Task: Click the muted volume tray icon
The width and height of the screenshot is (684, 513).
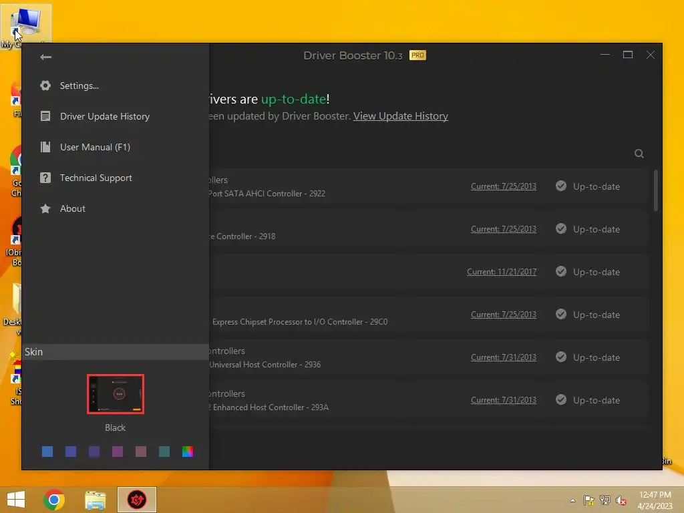Action: point(621,500)
